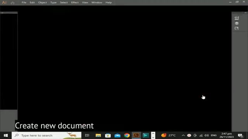Open the Effect menu
The width and height of the screenshot is (248, 139).
coord(75,3)
